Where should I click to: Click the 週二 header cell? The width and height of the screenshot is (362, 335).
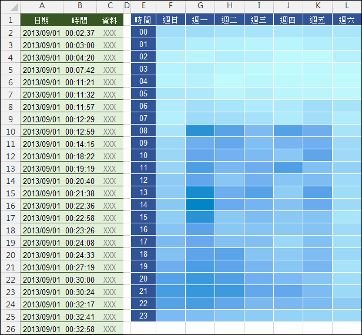229,19
